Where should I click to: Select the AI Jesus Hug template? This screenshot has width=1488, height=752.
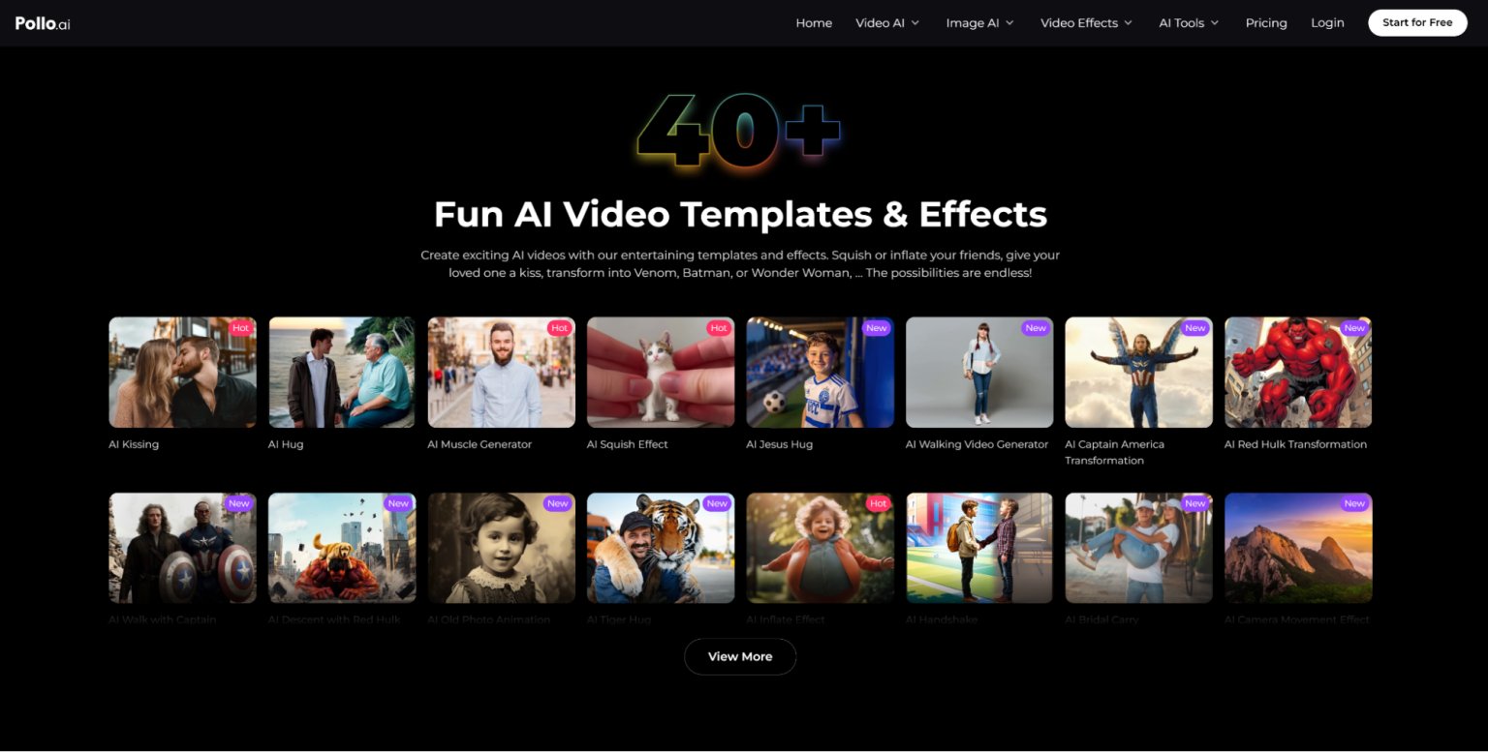(820, 372)
